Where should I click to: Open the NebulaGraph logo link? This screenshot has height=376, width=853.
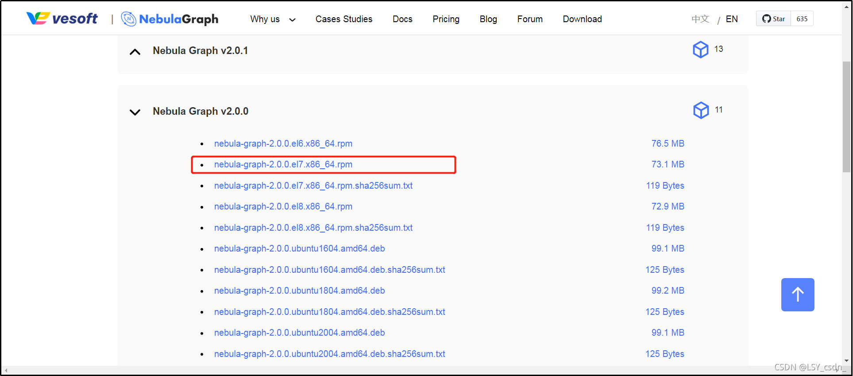170,19
